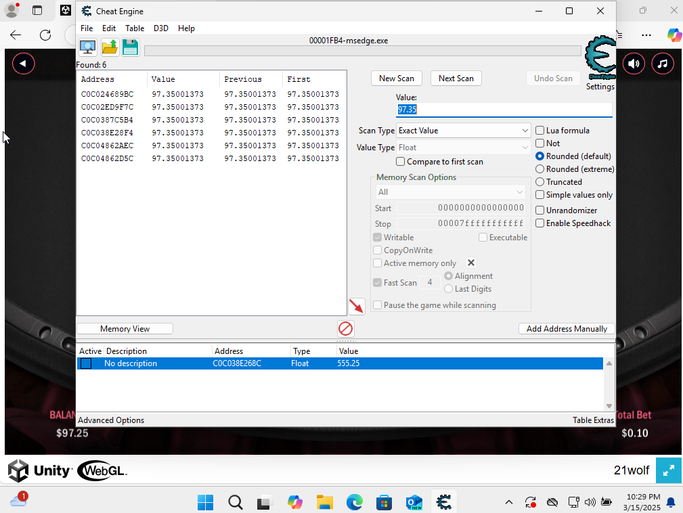Image resolution: width=683 pixels, height=513 pixels.
Task: Open the Table menu
Action: click(135, 28)
